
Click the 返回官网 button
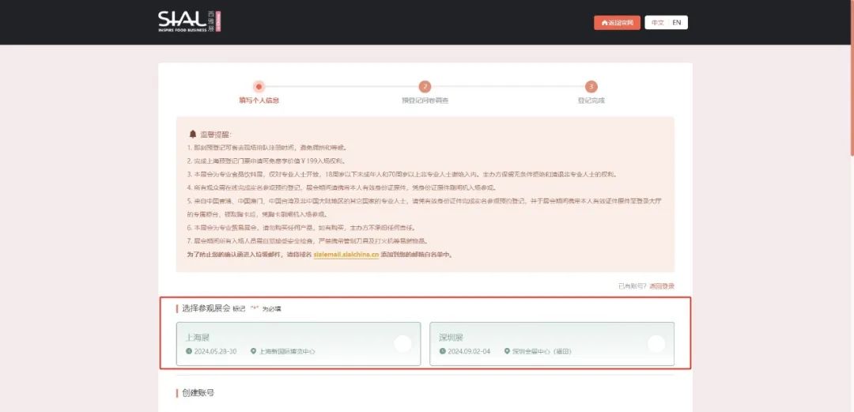(617, 23)
